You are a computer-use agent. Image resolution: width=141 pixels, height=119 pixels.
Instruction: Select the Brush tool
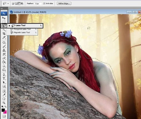[4, 47]
